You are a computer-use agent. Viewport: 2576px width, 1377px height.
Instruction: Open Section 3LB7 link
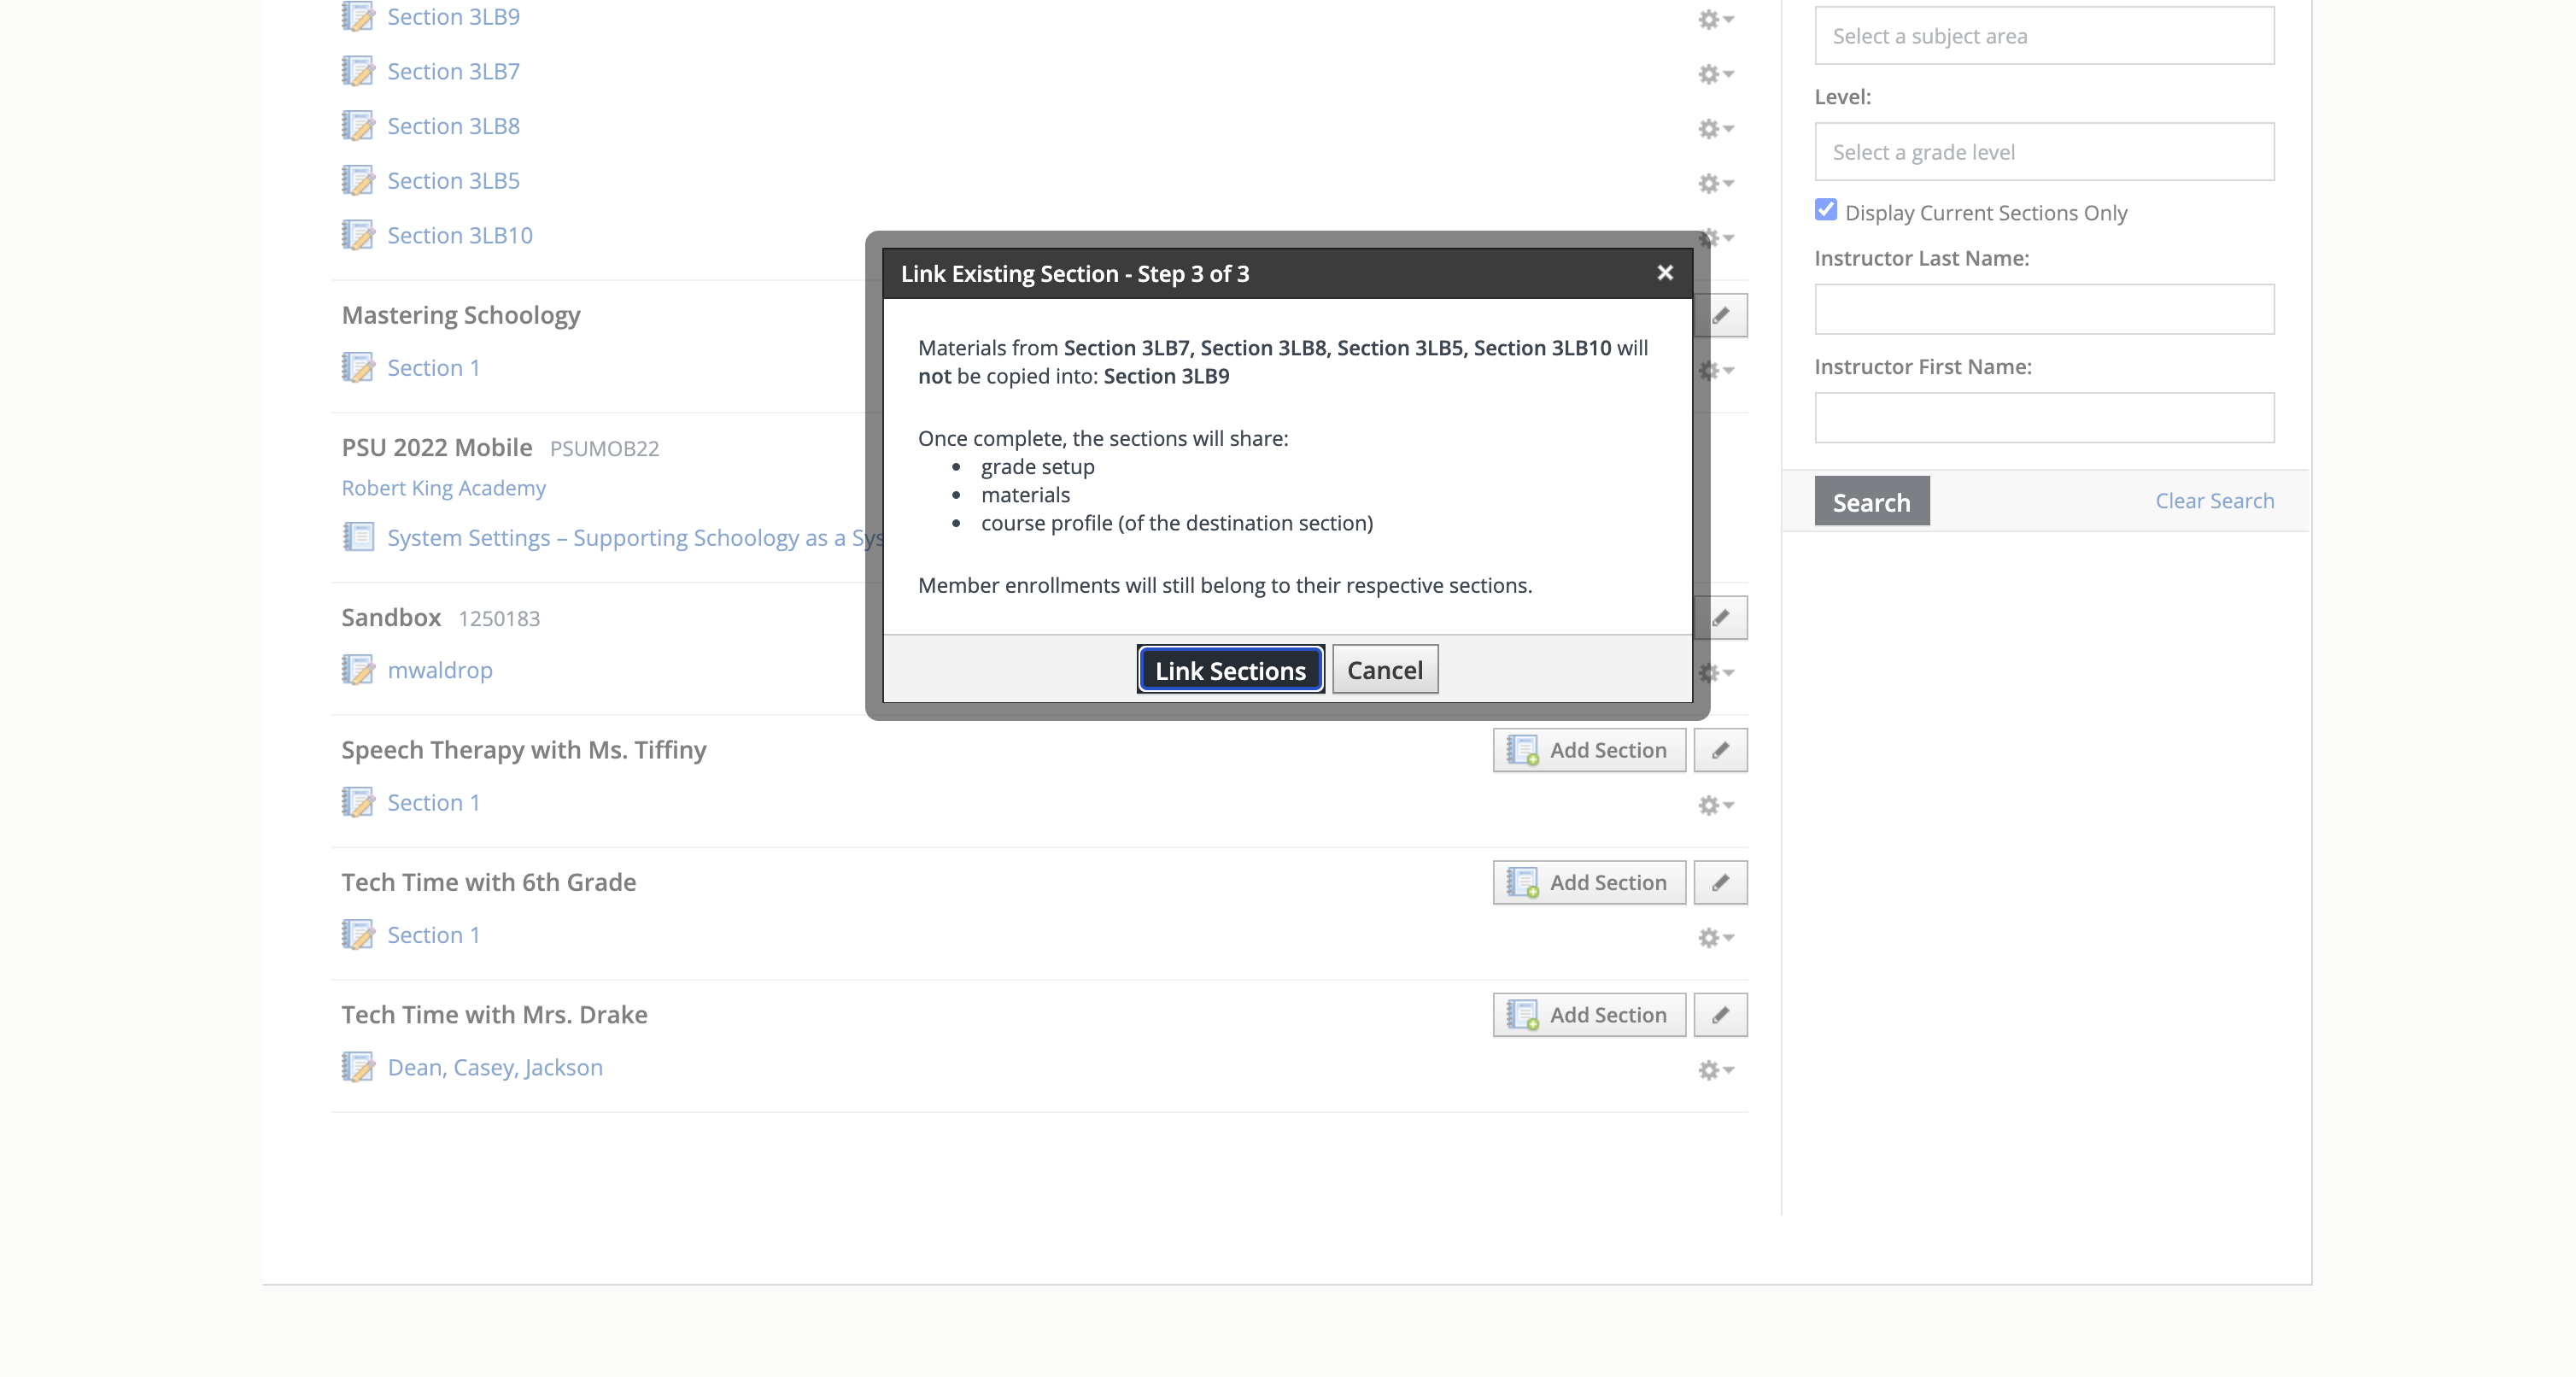453,71
